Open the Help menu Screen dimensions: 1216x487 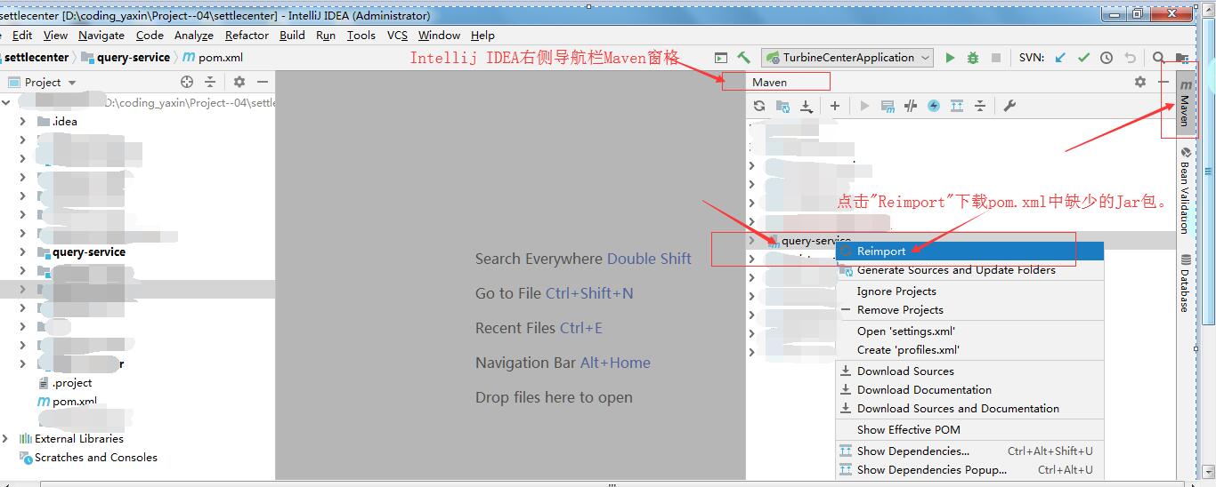click(x=482, y=36)
